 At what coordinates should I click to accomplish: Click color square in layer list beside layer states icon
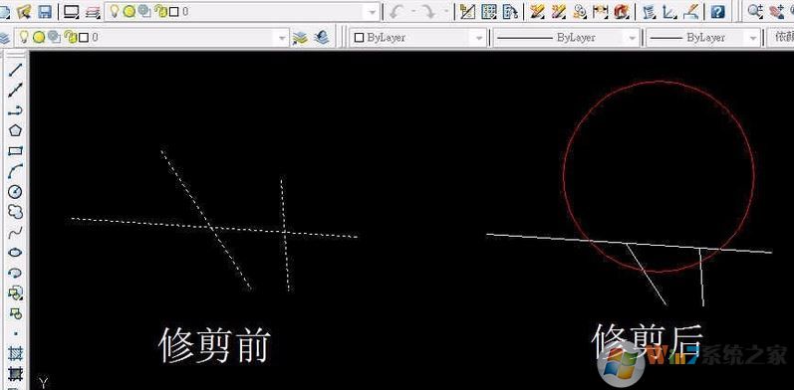[174, 12]
